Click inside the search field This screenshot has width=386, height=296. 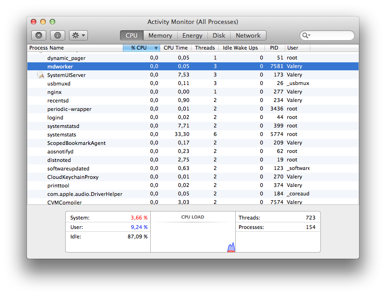(x=327, y=35)
